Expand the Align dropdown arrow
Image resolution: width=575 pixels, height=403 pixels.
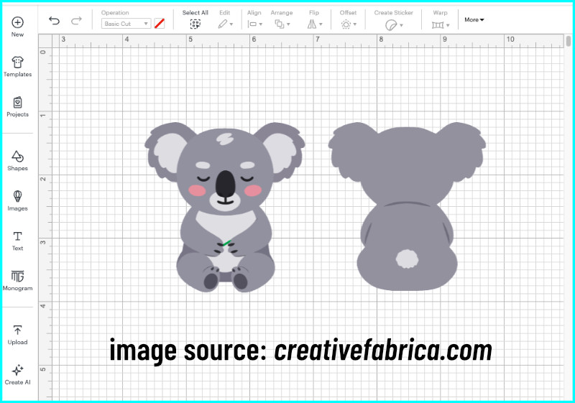[x=261, y=24]
